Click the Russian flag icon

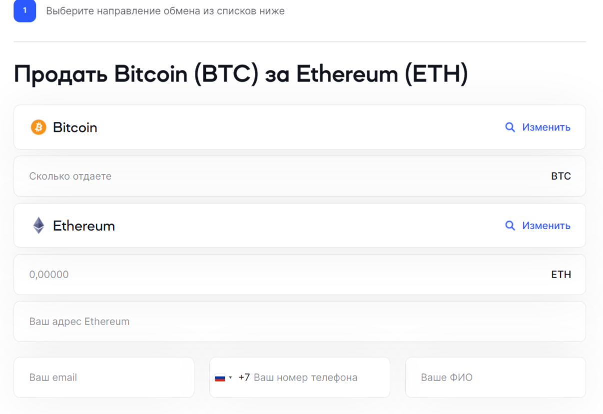(x=220, y=378)
